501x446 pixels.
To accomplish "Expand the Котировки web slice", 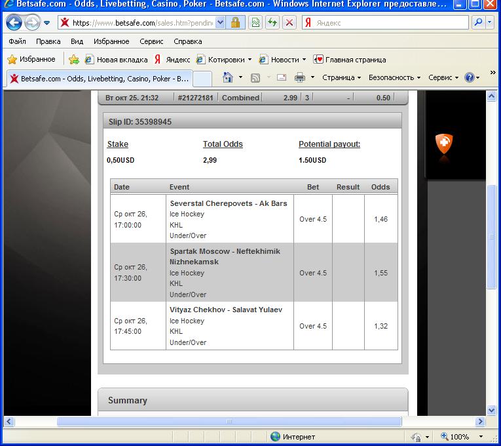I will [224, 60].
